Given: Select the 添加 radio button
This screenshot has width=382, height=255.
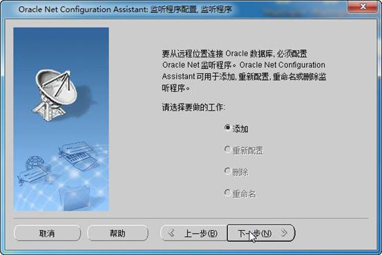Looking at the screenshot, I should 227,127.
